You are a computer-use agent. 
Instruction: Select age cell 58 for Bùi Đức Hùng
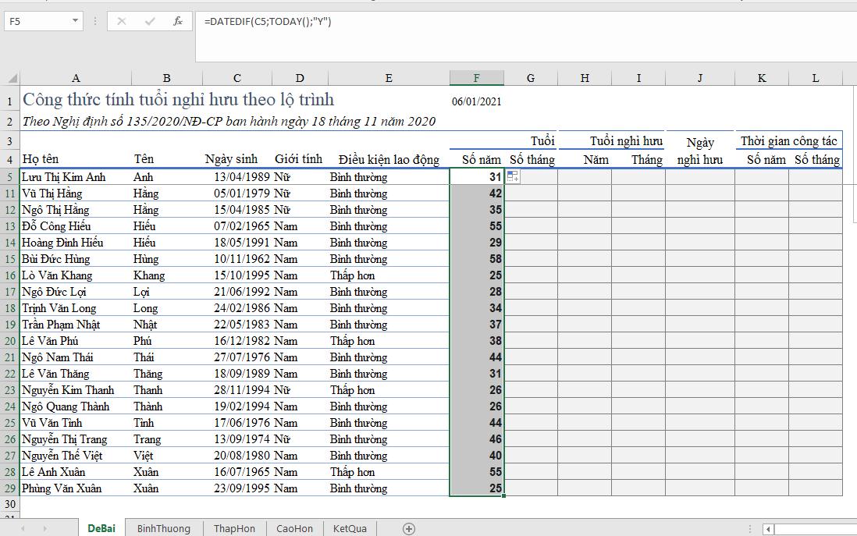477,259
